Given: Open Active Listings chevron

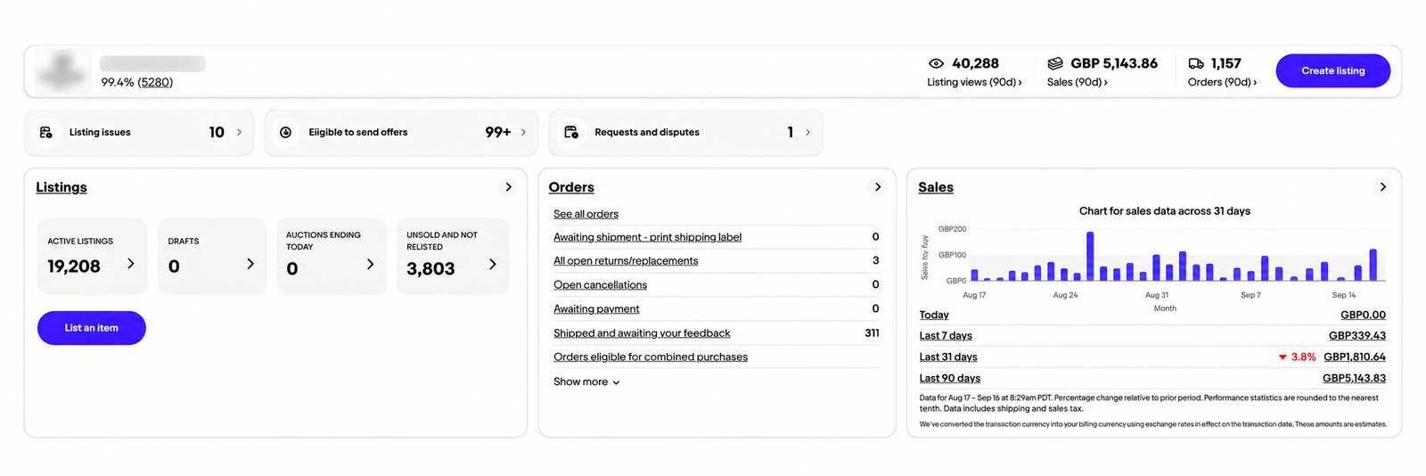Looking at the screenshot, I should pos(131,264).
